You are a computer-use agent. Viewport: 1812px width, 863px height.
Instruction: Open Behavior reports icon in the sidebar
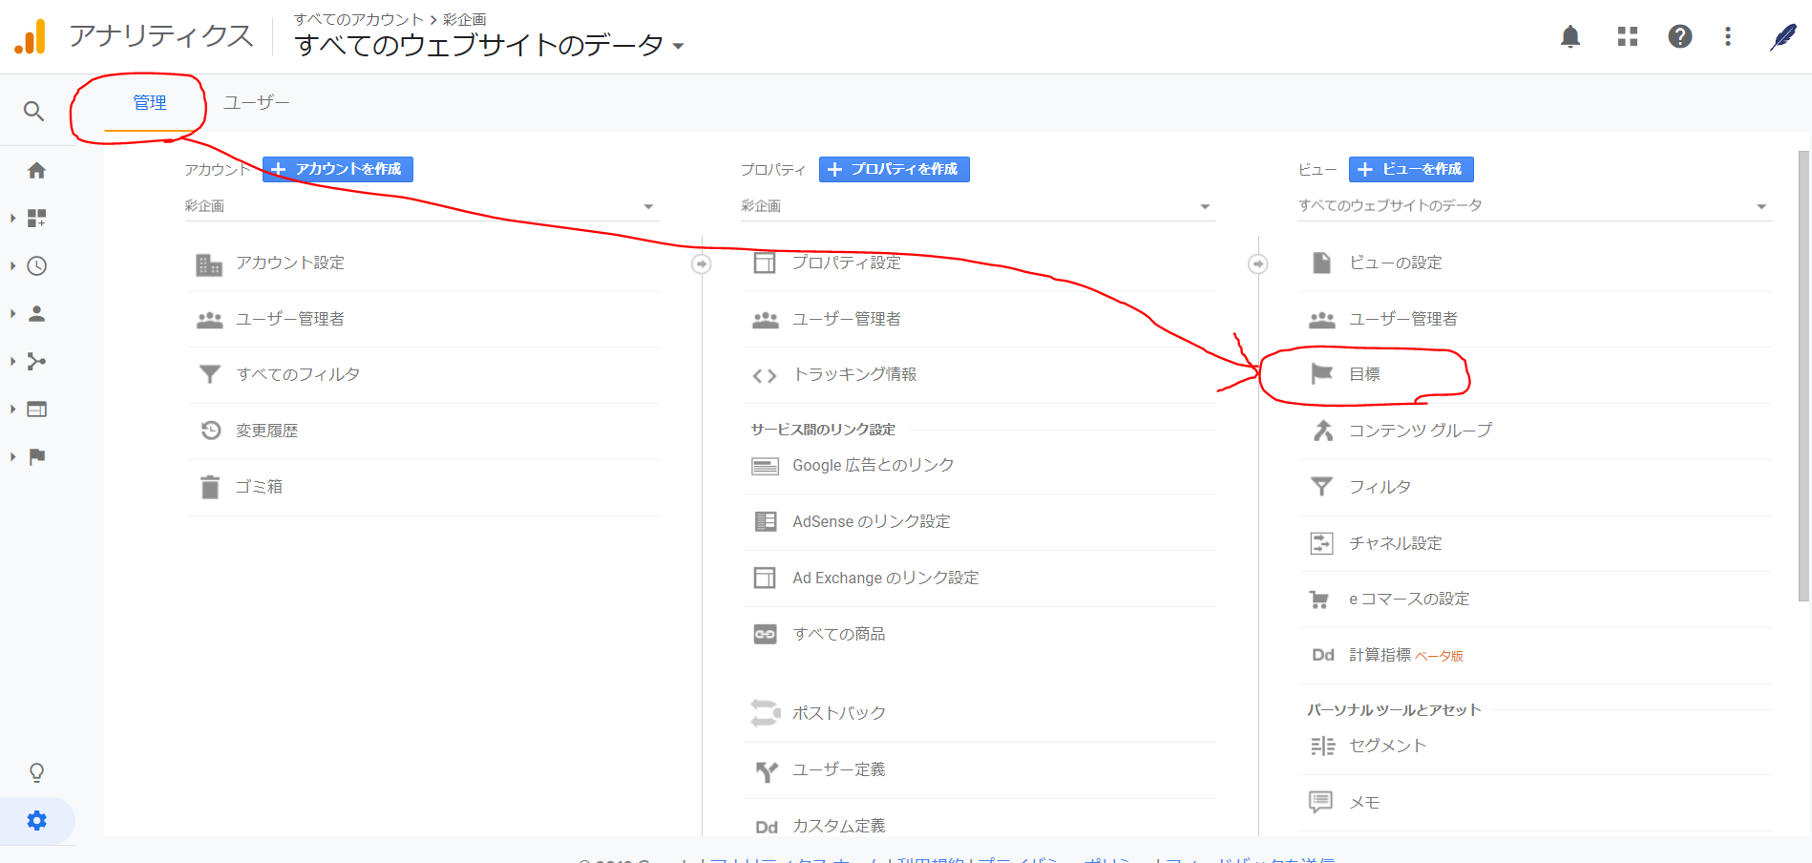(x=36, y=409)
